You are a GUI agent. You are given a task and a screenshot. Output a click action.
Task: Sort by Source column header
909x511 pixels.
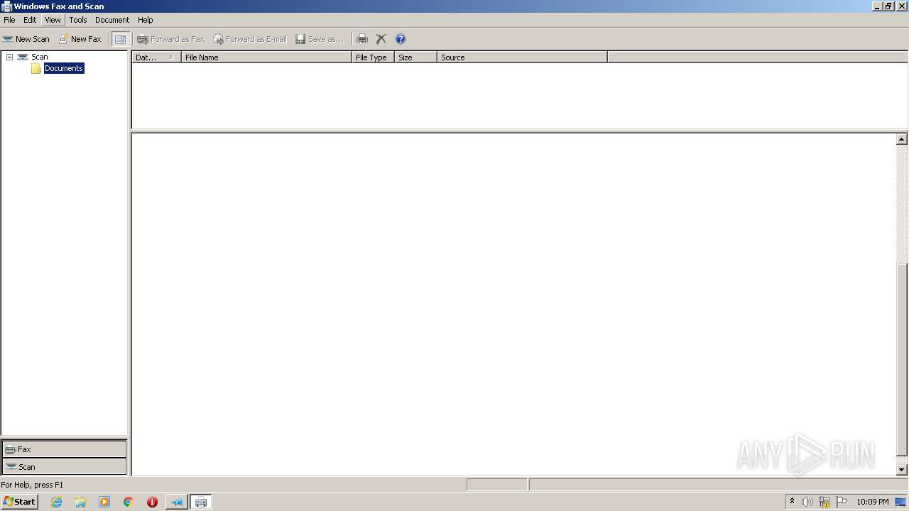(522, 57)
